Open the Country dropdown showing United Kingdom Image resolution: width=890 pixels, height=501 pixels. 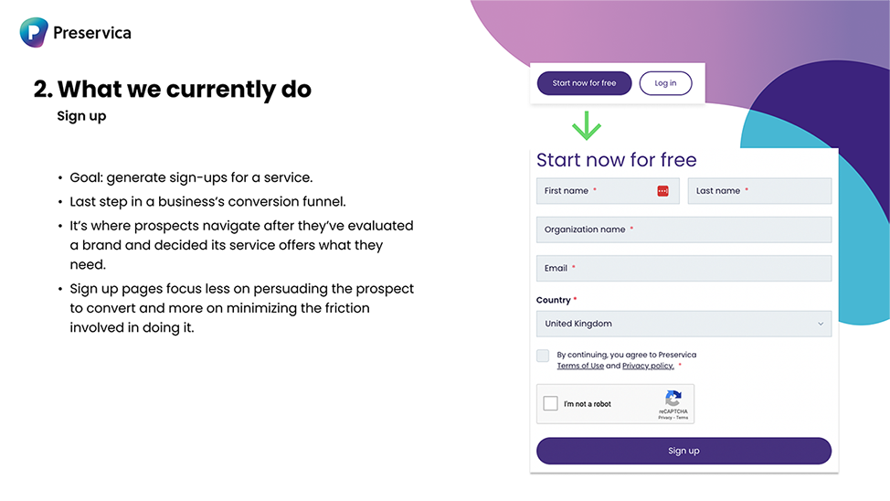coord(683,324)
